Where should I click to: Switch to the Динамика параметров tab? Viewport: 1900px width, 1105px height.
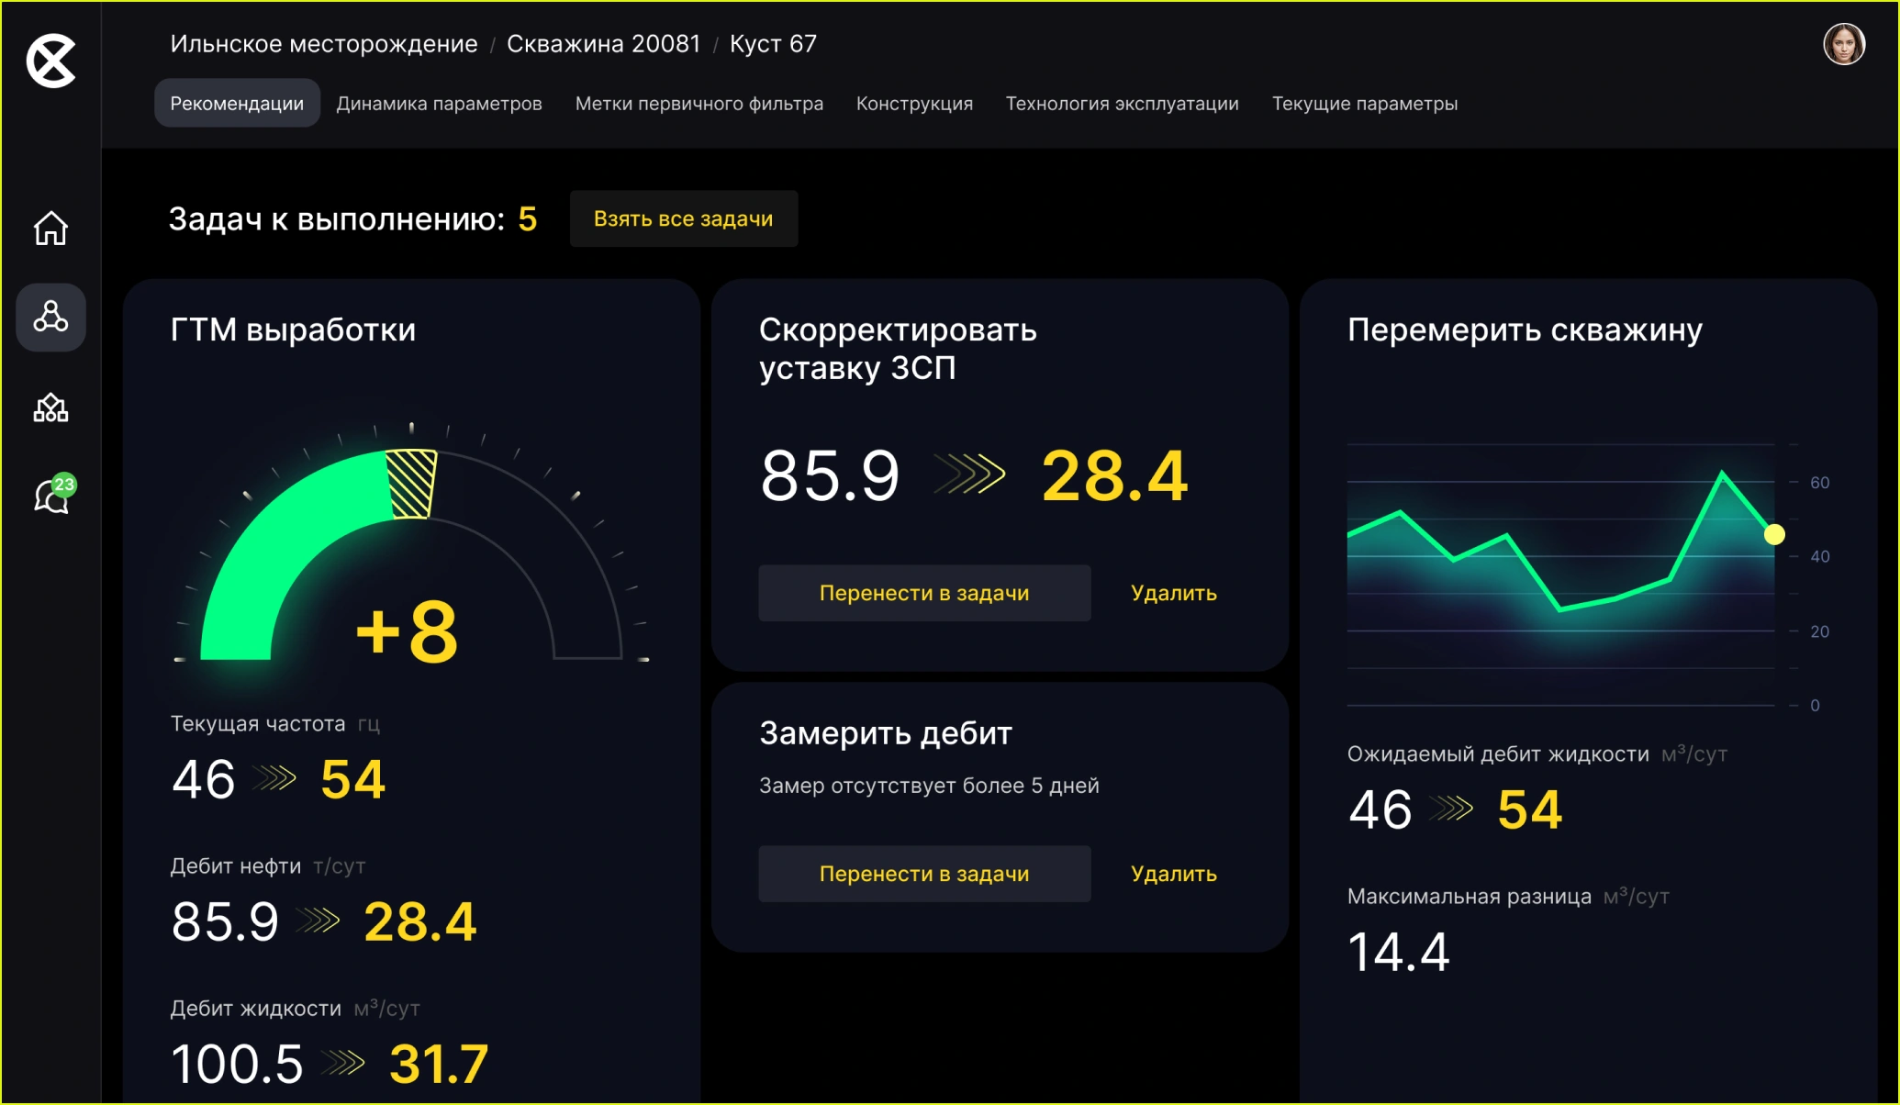pyautogui.click(x=439, y=103)
